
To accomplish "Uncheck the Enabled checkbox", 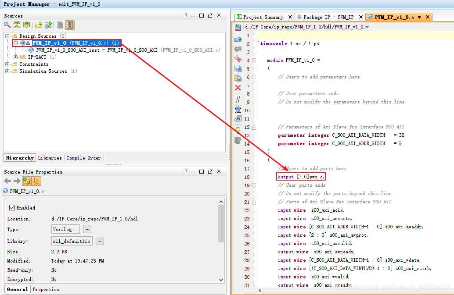I will 12,207.
